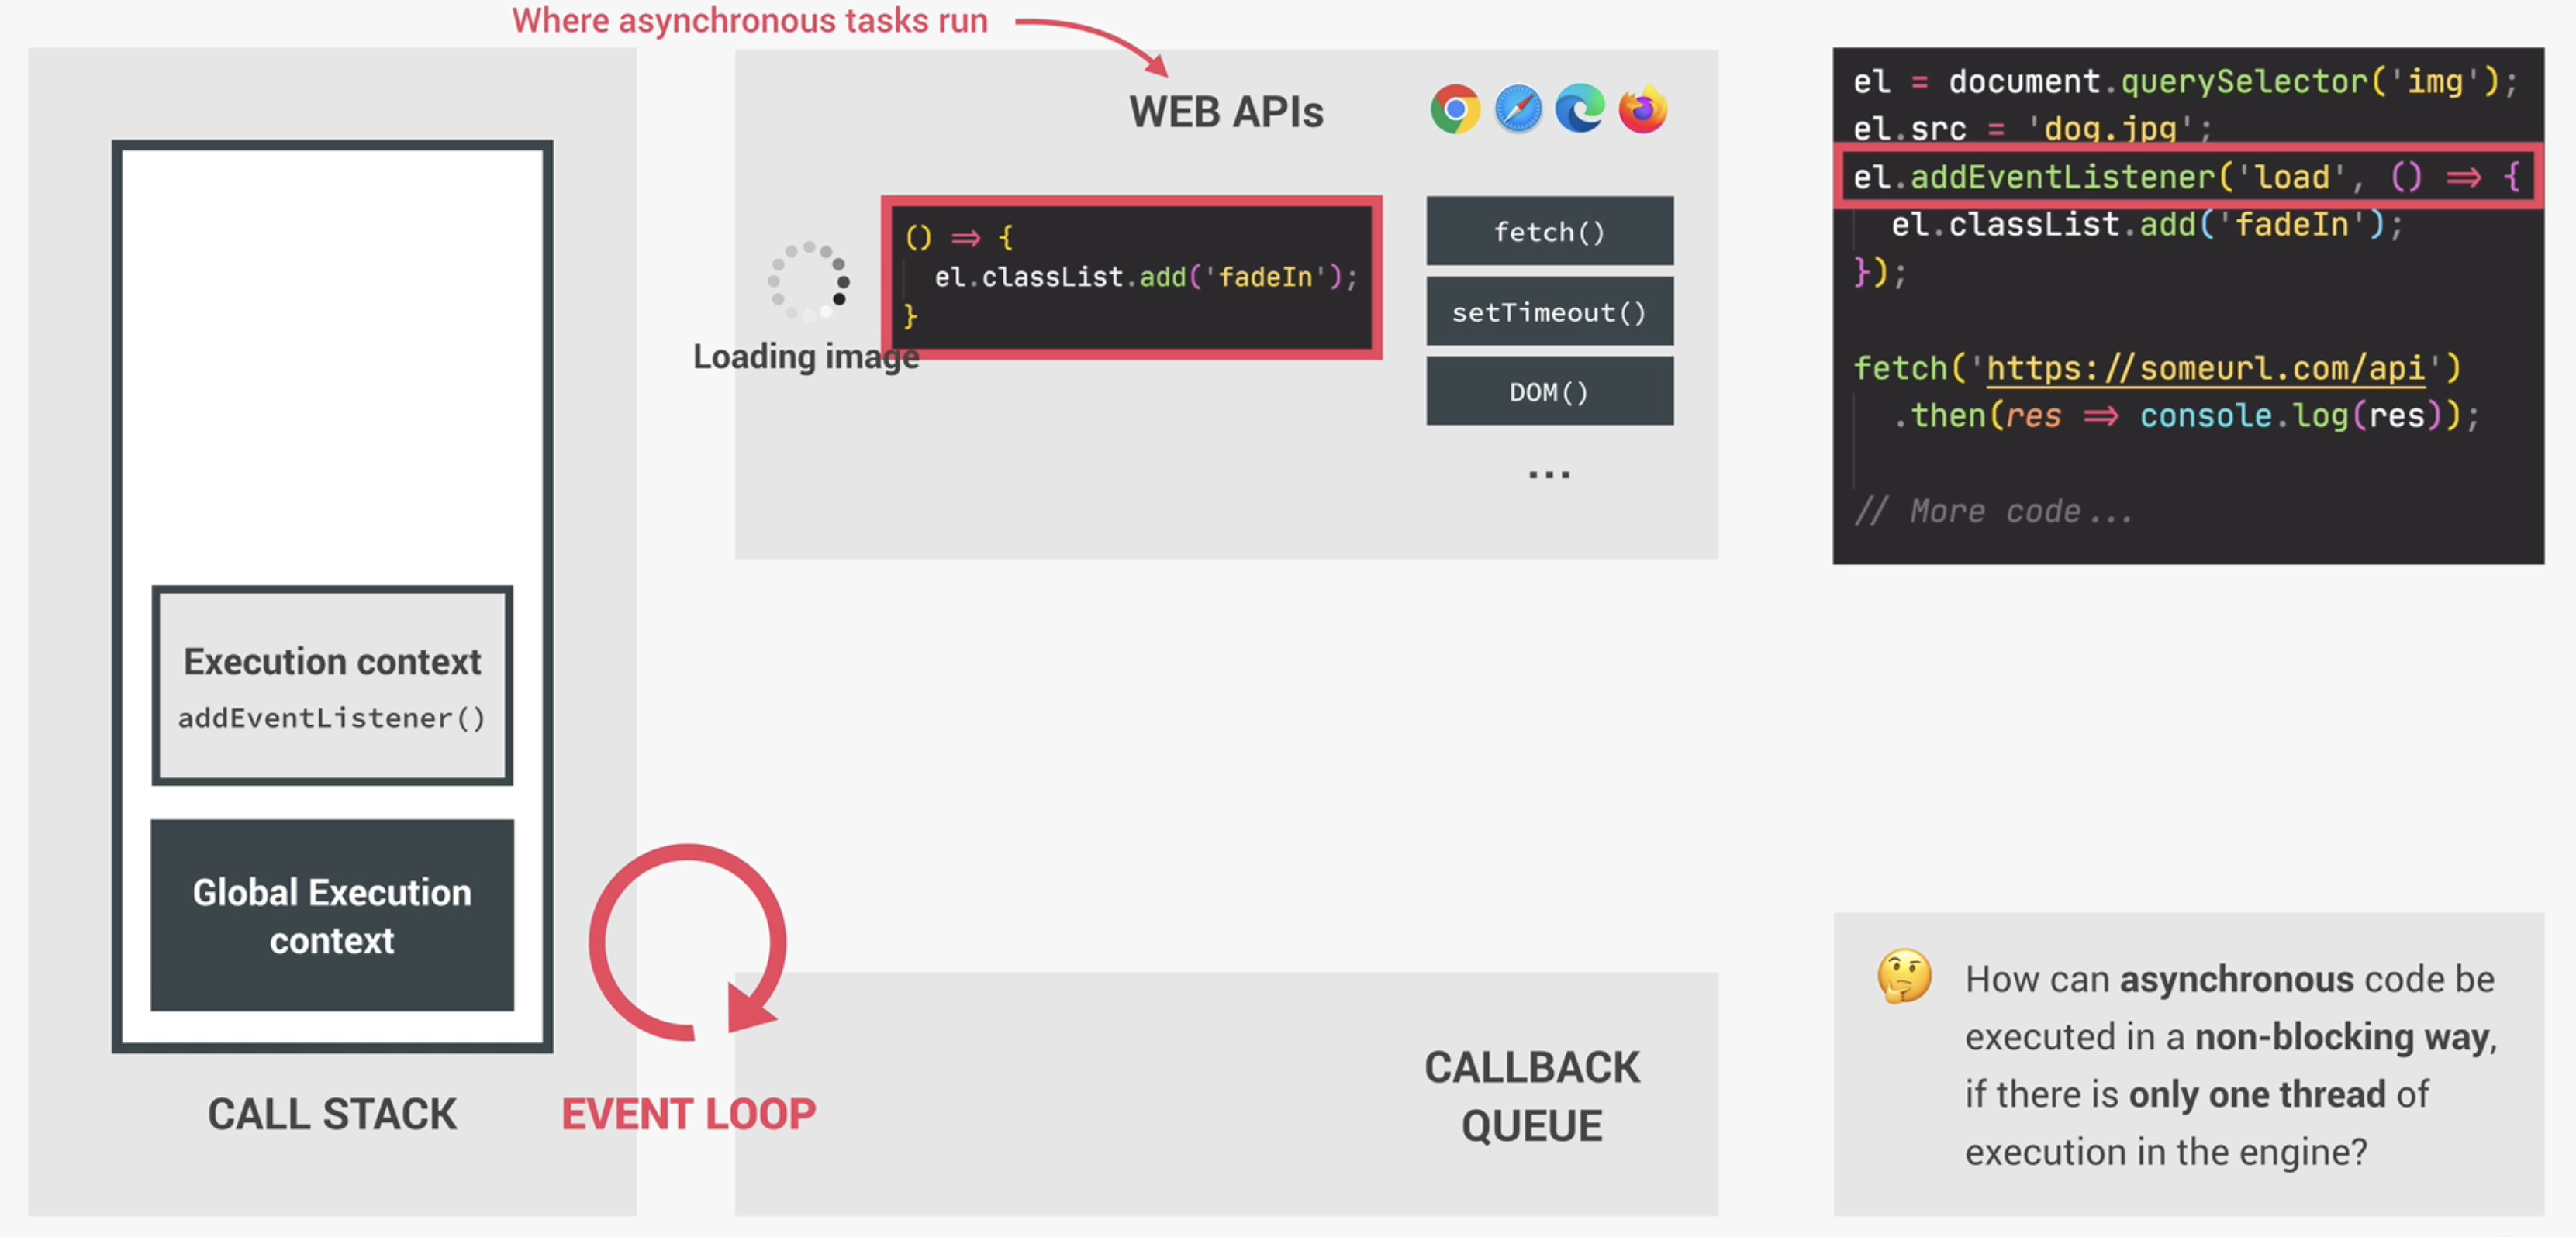Click the Firefox browser icon
Viewport: 2576px width, 1237px height.
(1643, 109)
